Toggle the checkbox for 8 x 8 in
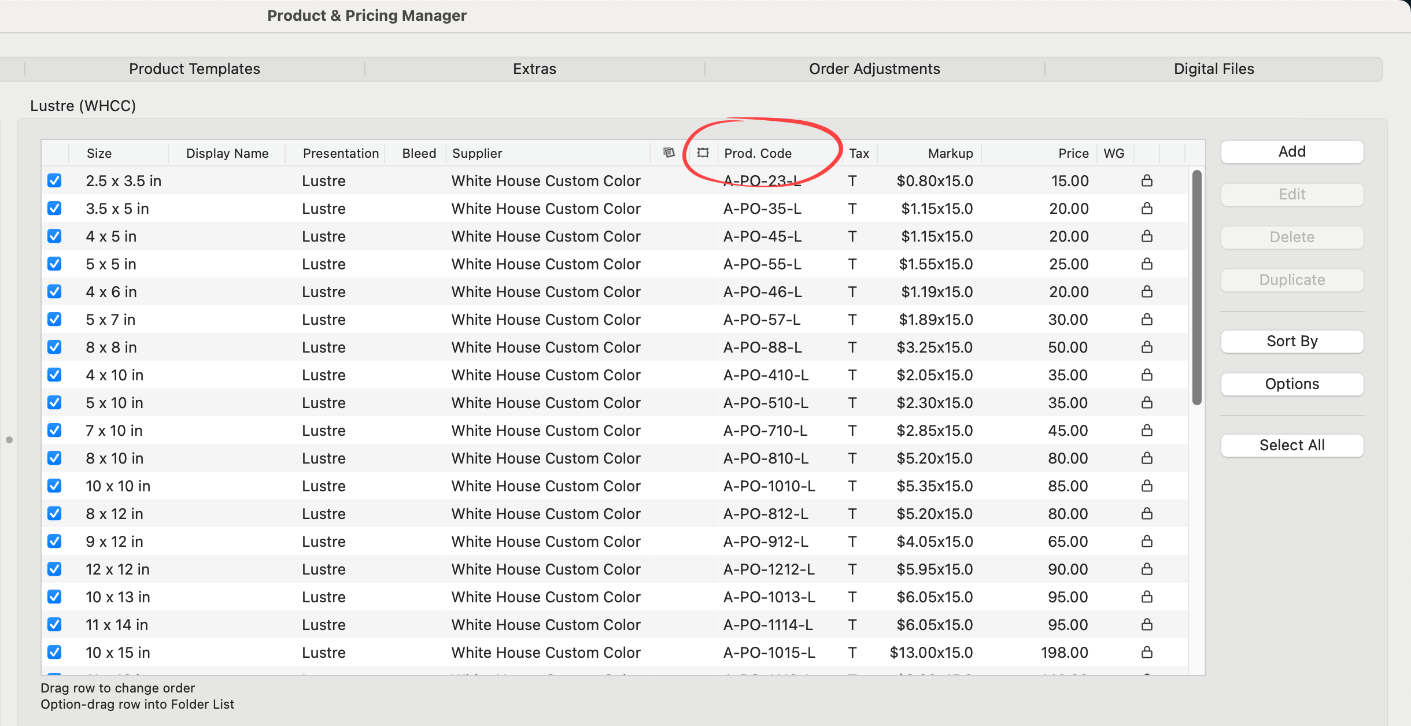This screenshot has height=726, width=1411. tap(54, 347)
